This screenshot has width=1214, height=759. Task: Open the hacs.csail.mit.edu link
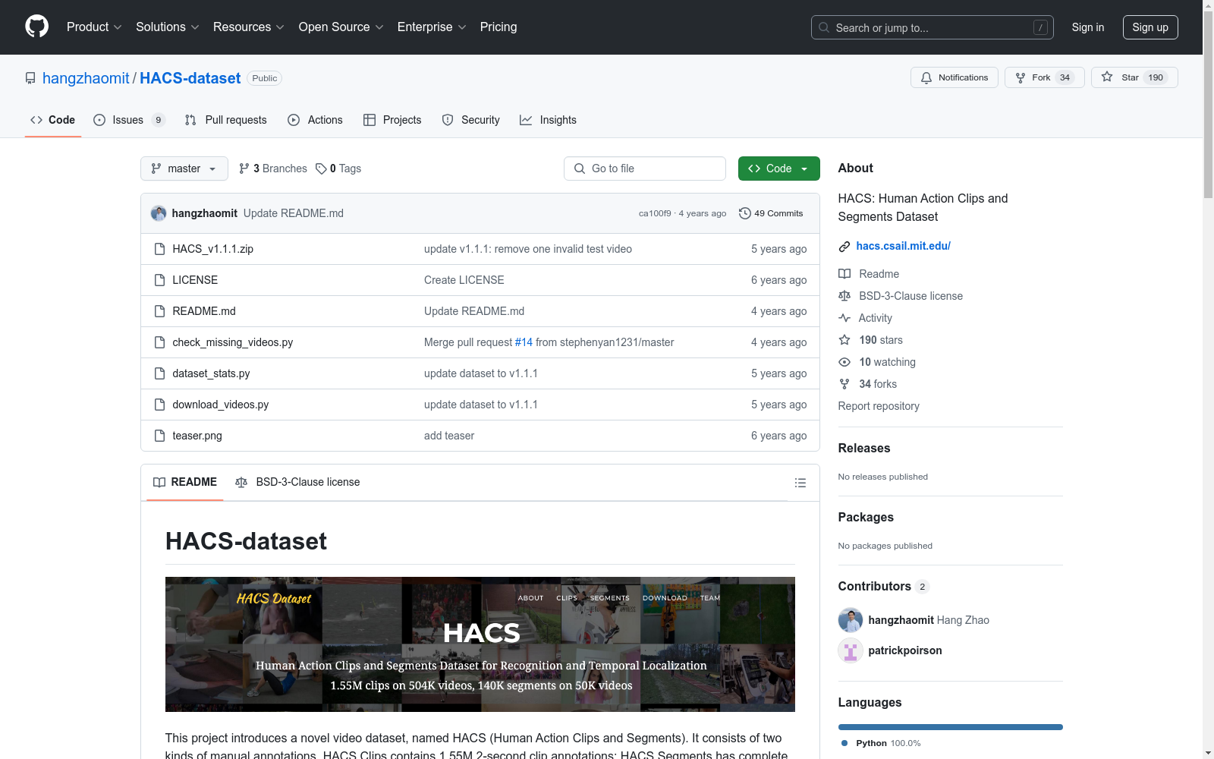[x=903, y=246]
